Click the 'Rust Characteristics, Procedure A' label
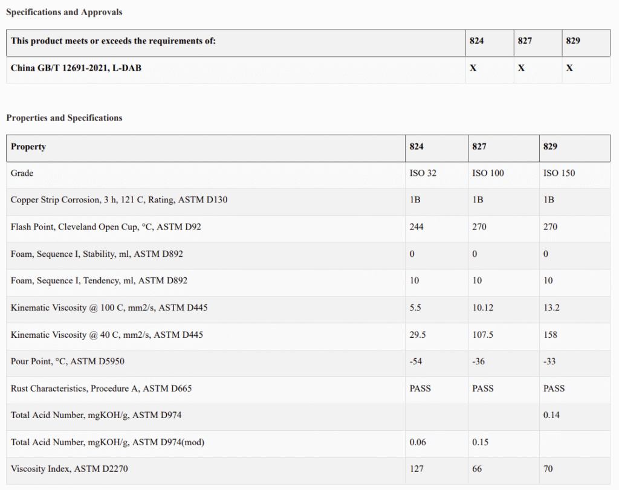The image size is (619, 490). [101, 388]
